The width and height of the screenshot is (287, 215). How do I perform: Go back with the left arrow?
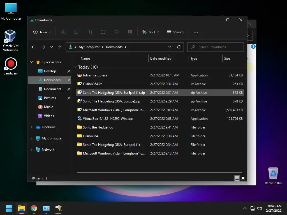pos(33,47)
